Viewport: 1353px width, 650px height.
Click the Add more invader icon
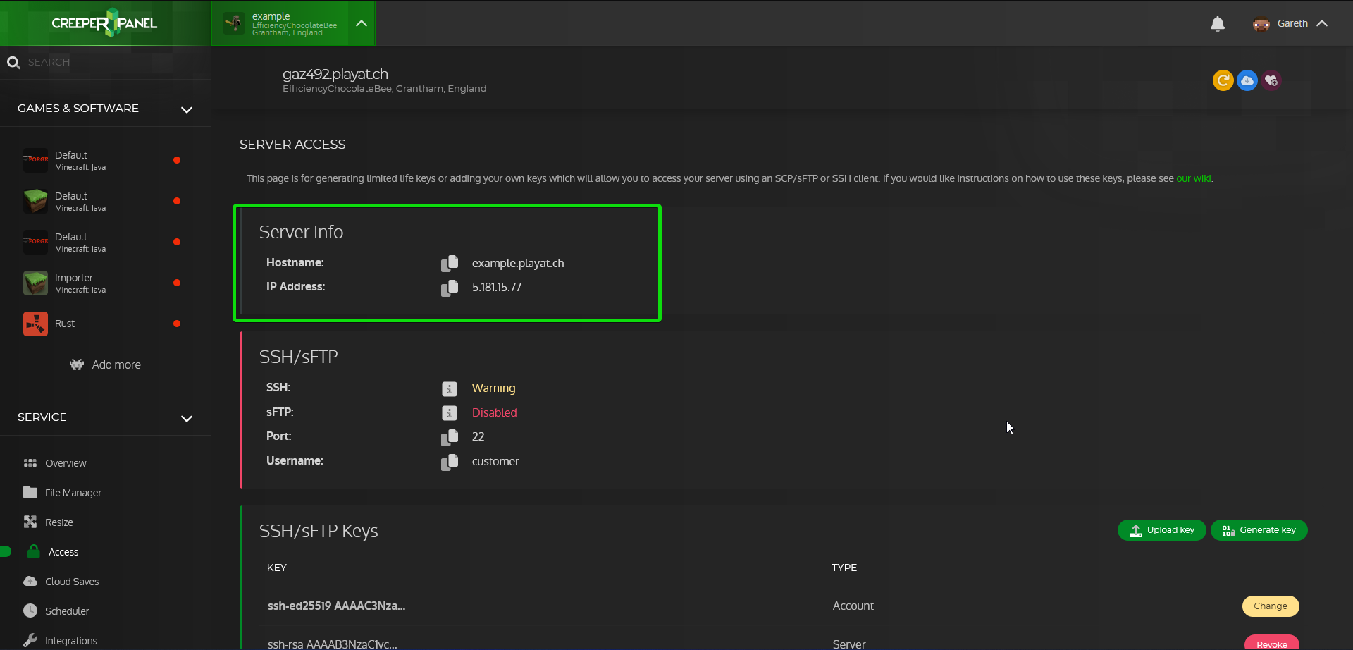(x=77, y=364)
